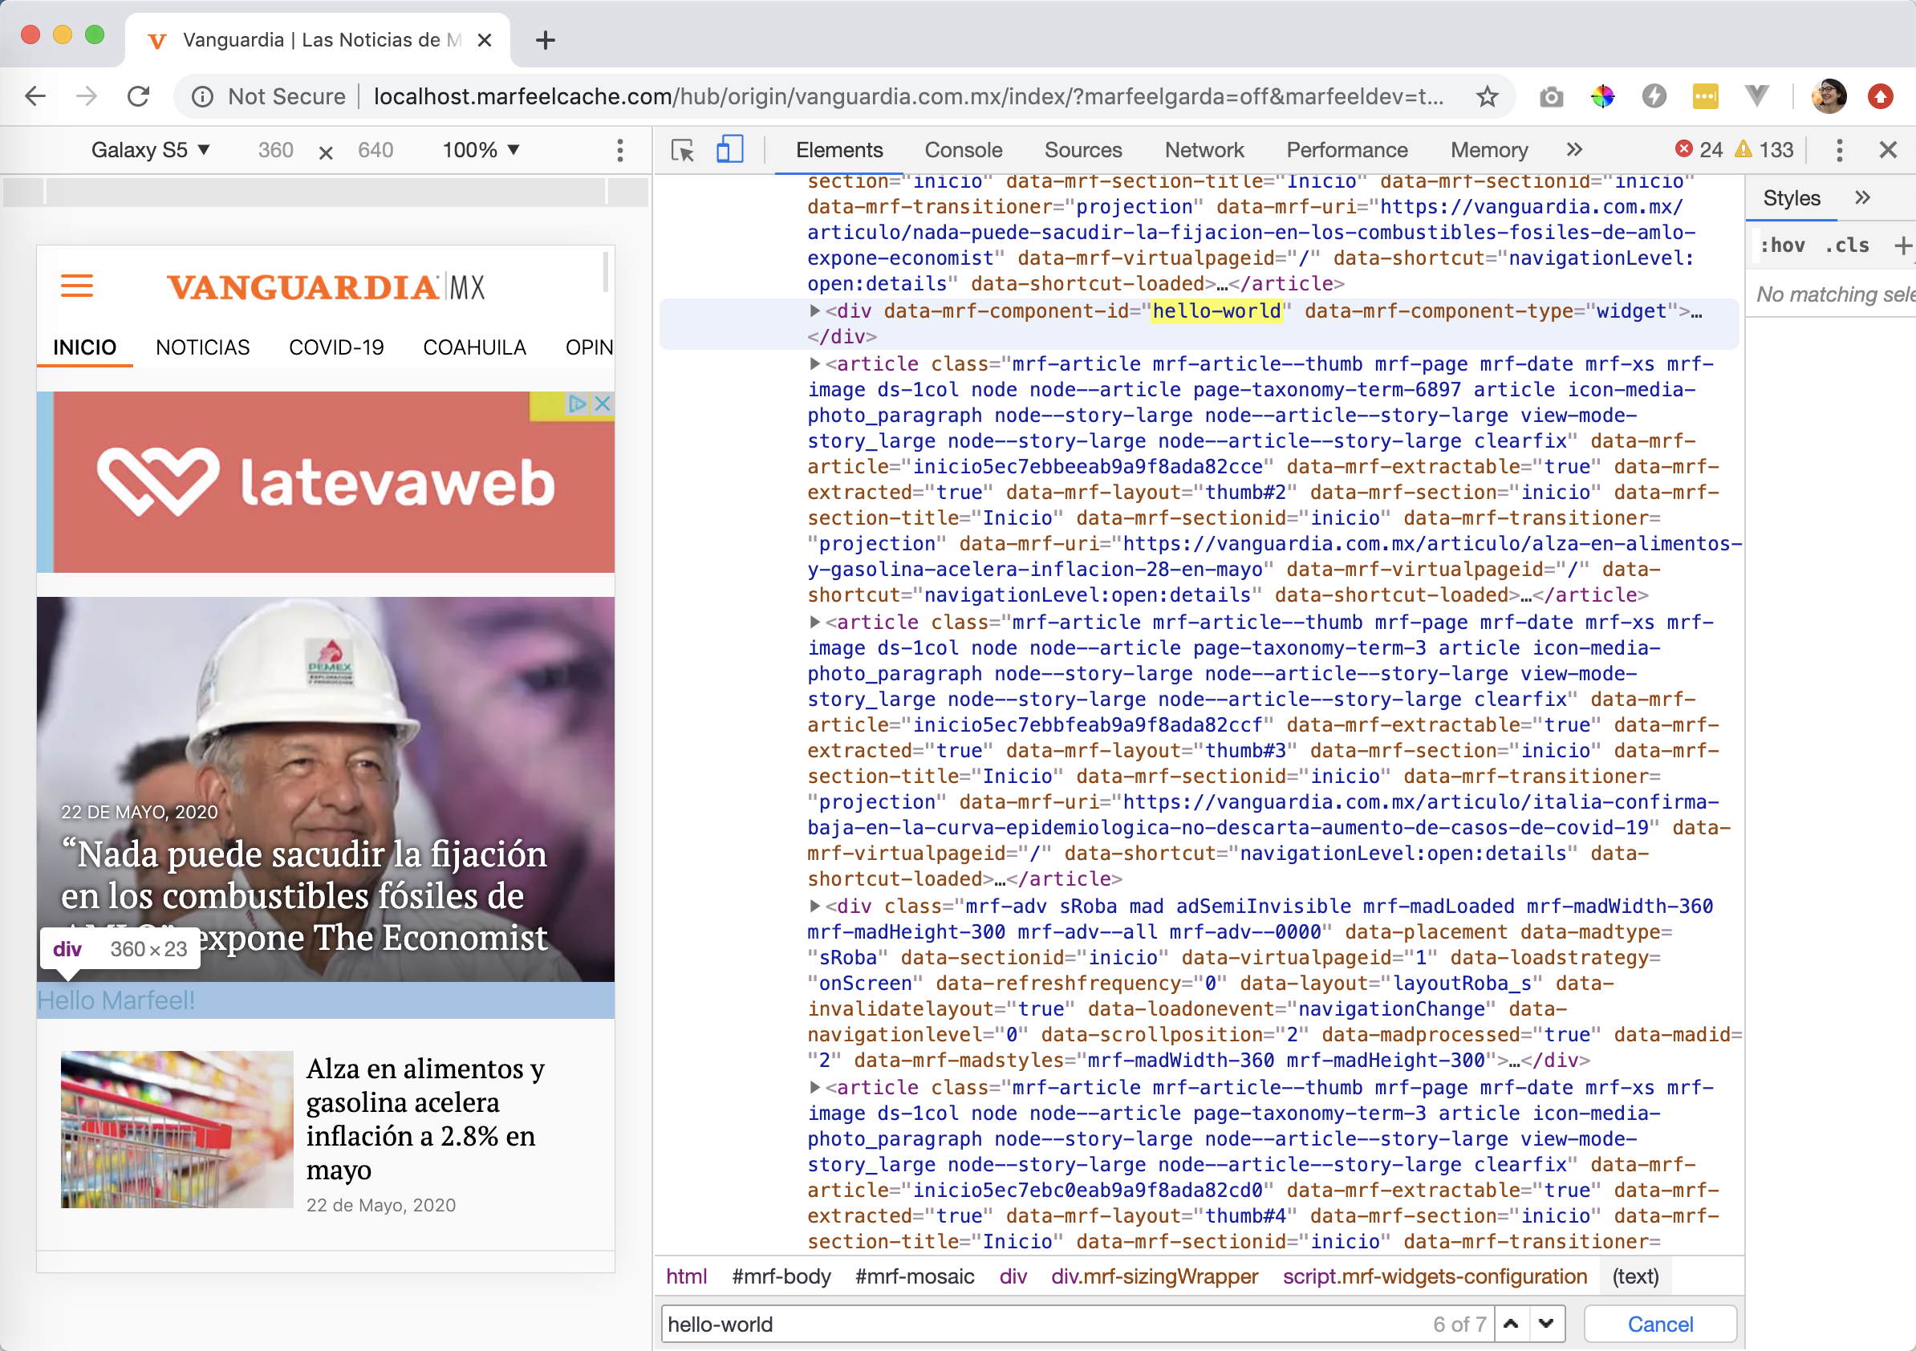Click the gray V extension icon
This screenshot has height=1351, width=1916.
click(x=1757, y=97)
